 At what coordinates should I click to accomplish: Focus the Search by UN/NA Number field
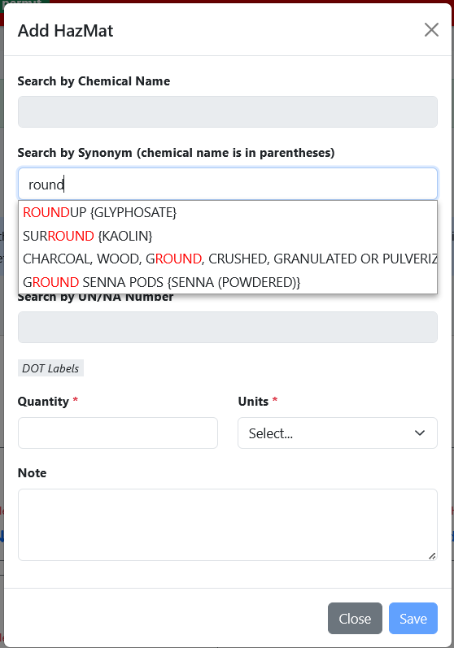tap(228, 327)
